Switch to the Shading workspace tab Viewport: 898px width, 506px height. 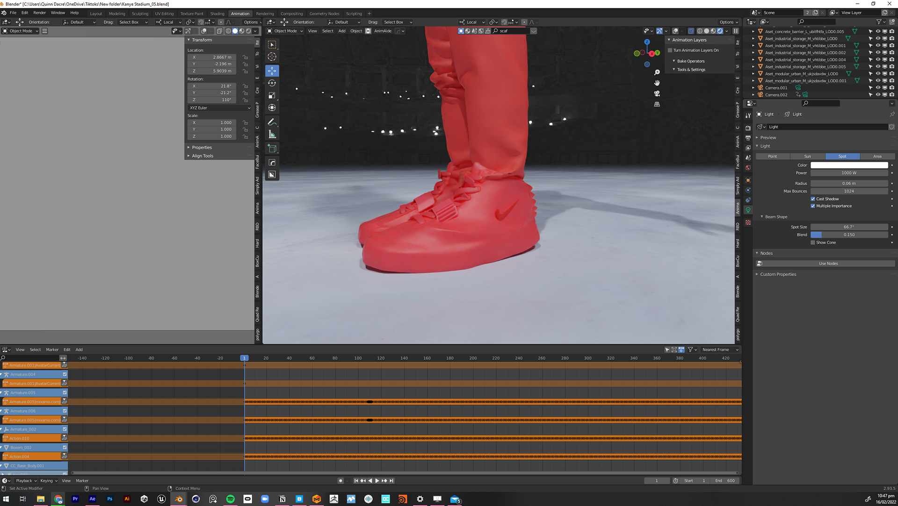(217, 14)
